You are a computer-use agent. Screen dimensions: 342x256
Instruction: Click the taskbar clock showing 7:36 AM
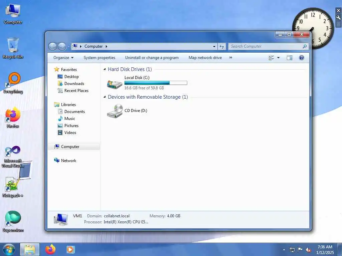tap(325, 250)
